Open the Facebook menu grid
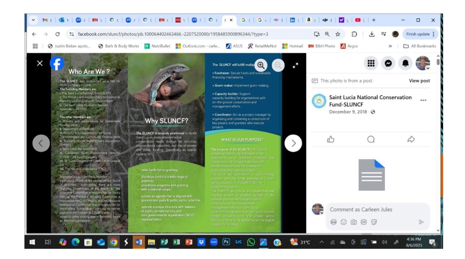Screen dimensions: 465x259 (x=371, y=63)
